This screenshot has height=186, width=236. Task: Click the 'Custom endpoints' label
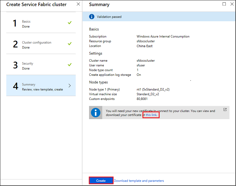point(102,99)
